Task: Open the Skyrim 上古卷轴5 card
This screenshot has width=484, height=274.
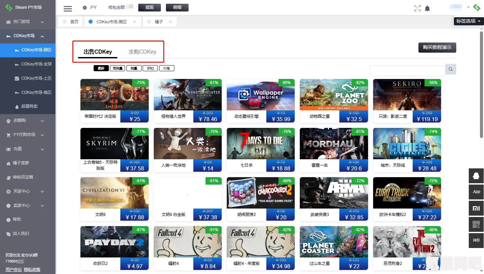Action: tap(115, 150)
